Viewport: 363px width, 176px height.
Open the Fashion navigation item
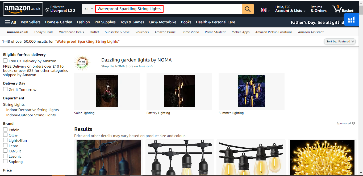[83, 22]
